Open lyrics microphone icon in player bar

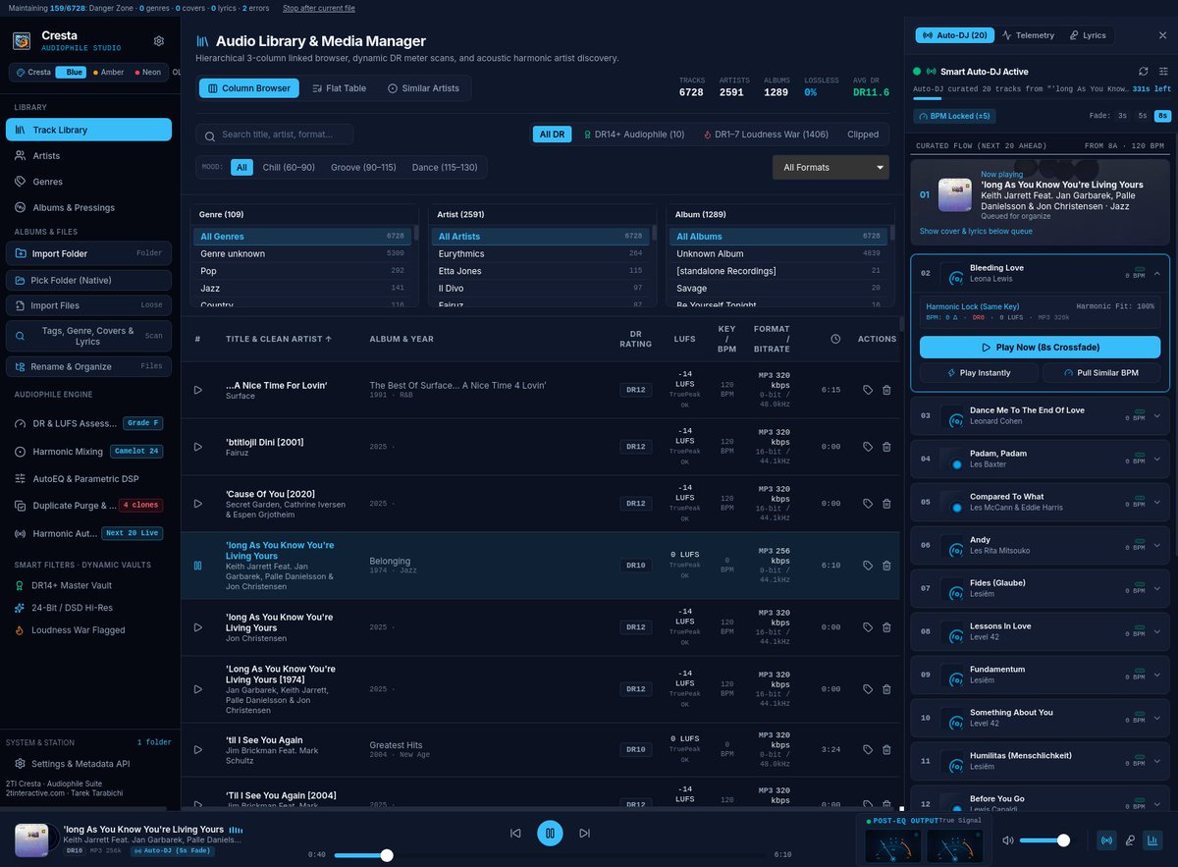[1130, 840]
